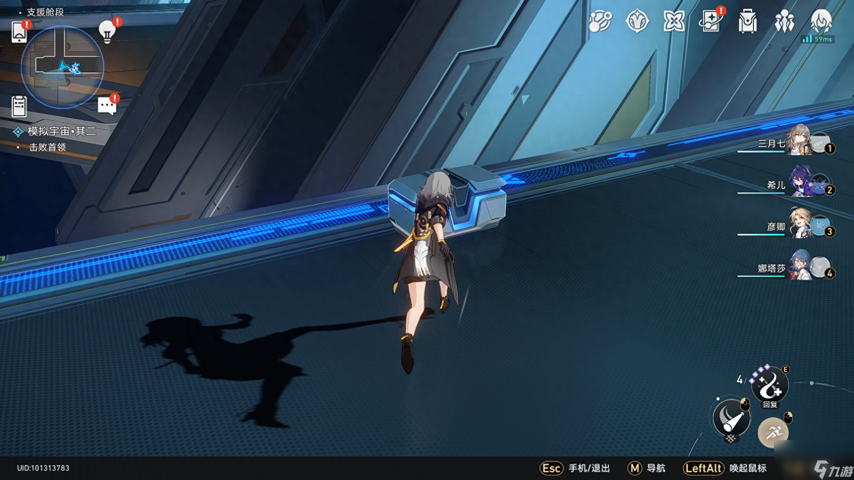Open the team lineup icon

point(784,21)
